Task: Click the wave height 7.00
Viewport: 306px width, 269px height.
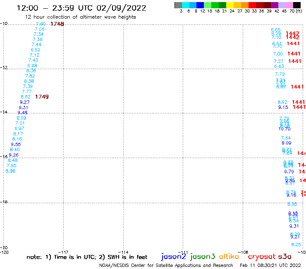Action: (x=278, y=54)
